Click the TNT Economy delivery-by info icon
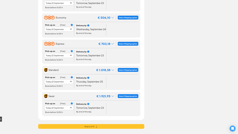The height and width of the screenshot is (134, 238). click(88, 26)
